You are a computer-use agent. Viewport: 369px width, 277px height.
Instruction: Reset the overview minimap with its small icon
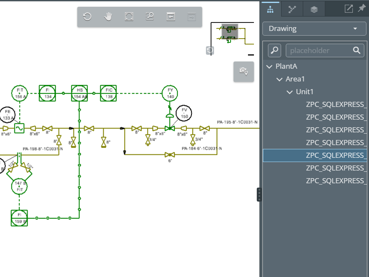pos(210,50)
